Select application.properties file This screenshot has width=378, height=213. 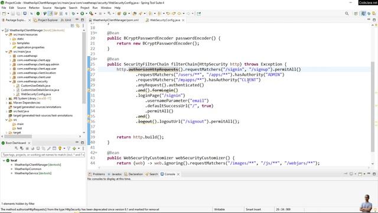click(31, 47)
